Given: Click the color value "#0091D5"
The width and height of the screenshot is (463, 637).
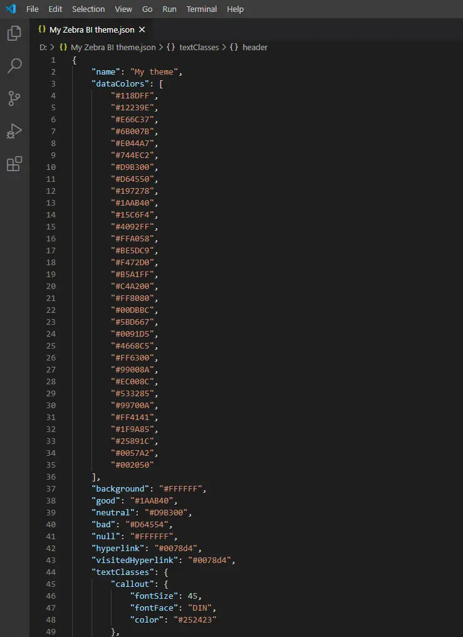Looking at the screenshot, I should [132, 334].
